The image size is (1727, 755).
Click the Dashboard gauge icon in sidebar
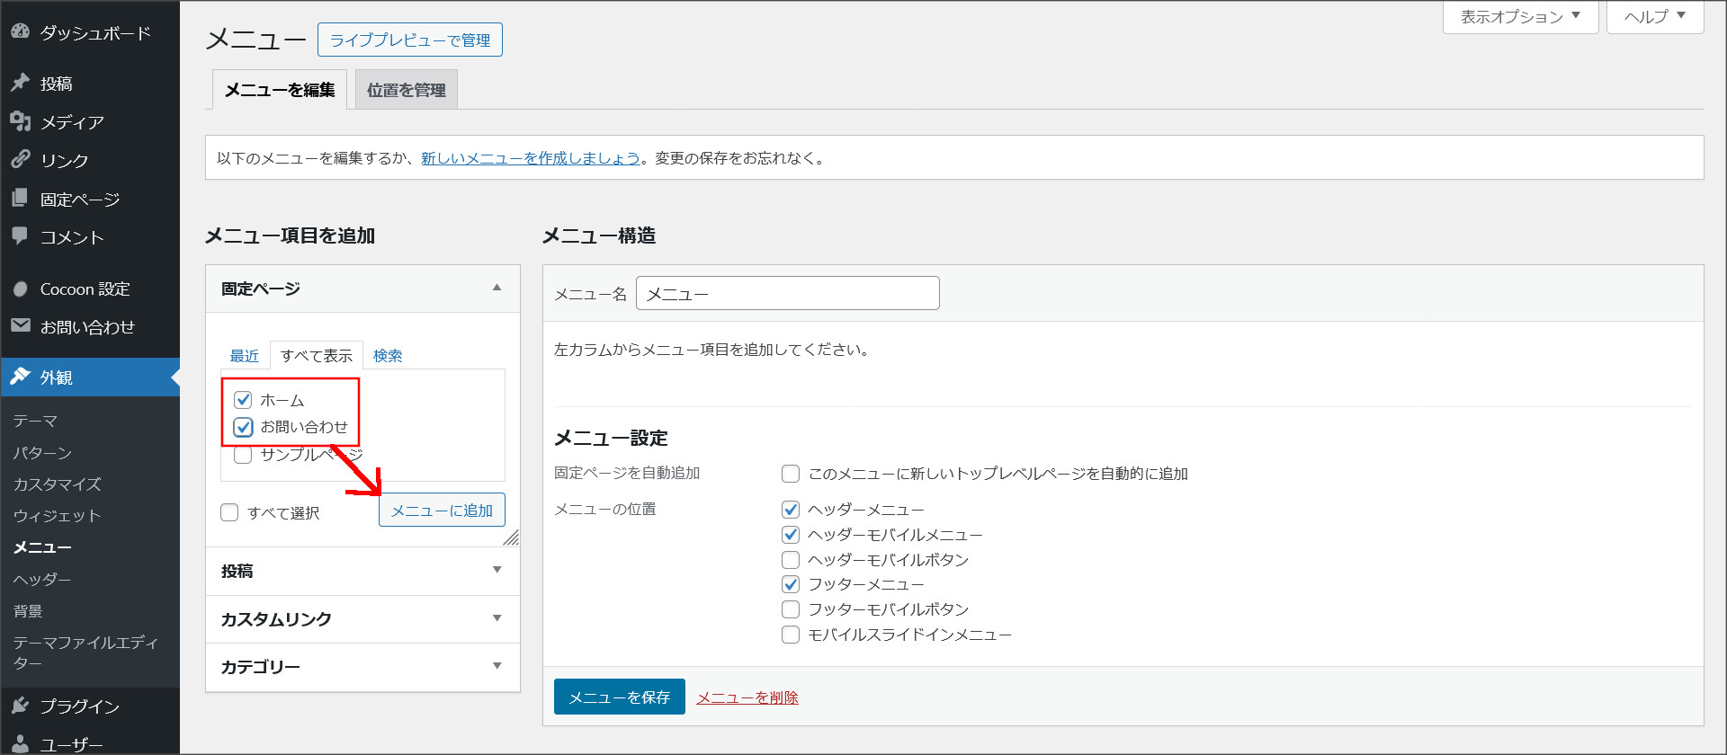tap(20, 31)
